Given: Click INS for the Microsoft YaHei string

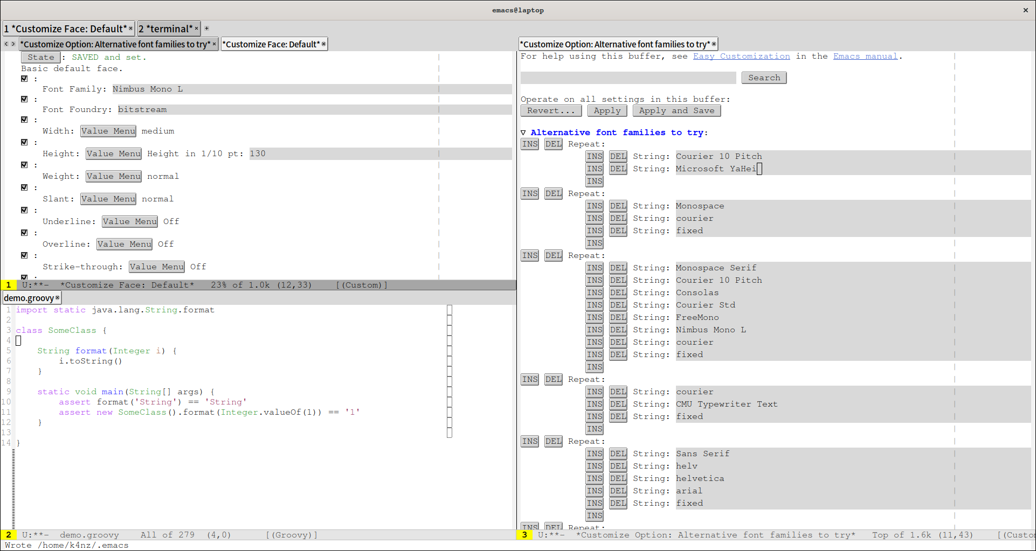Looking at the screenshot, I should point(595,169).
